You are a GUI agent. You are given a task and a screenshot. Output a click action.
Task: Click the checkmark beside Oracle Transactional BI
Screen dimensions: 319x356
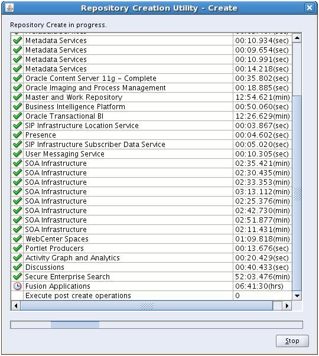[18, 116]
